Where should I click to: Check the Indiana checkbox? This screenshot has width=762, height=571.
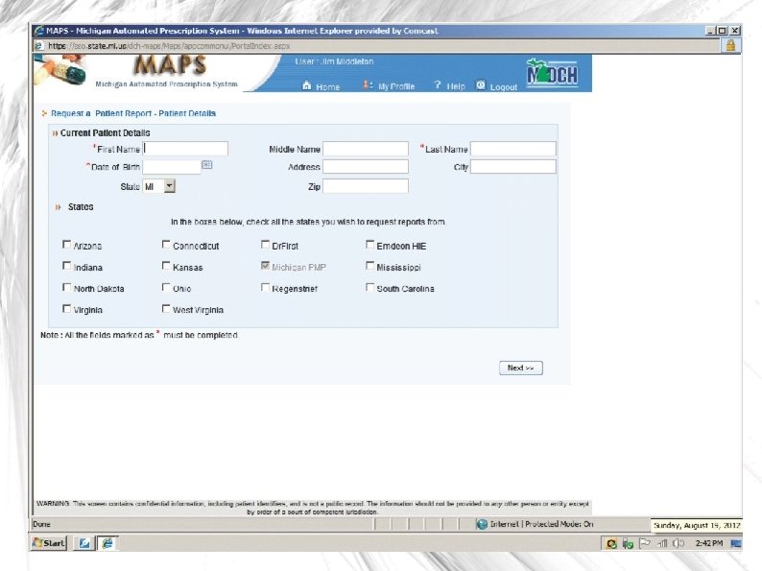(x=66, y=266)
